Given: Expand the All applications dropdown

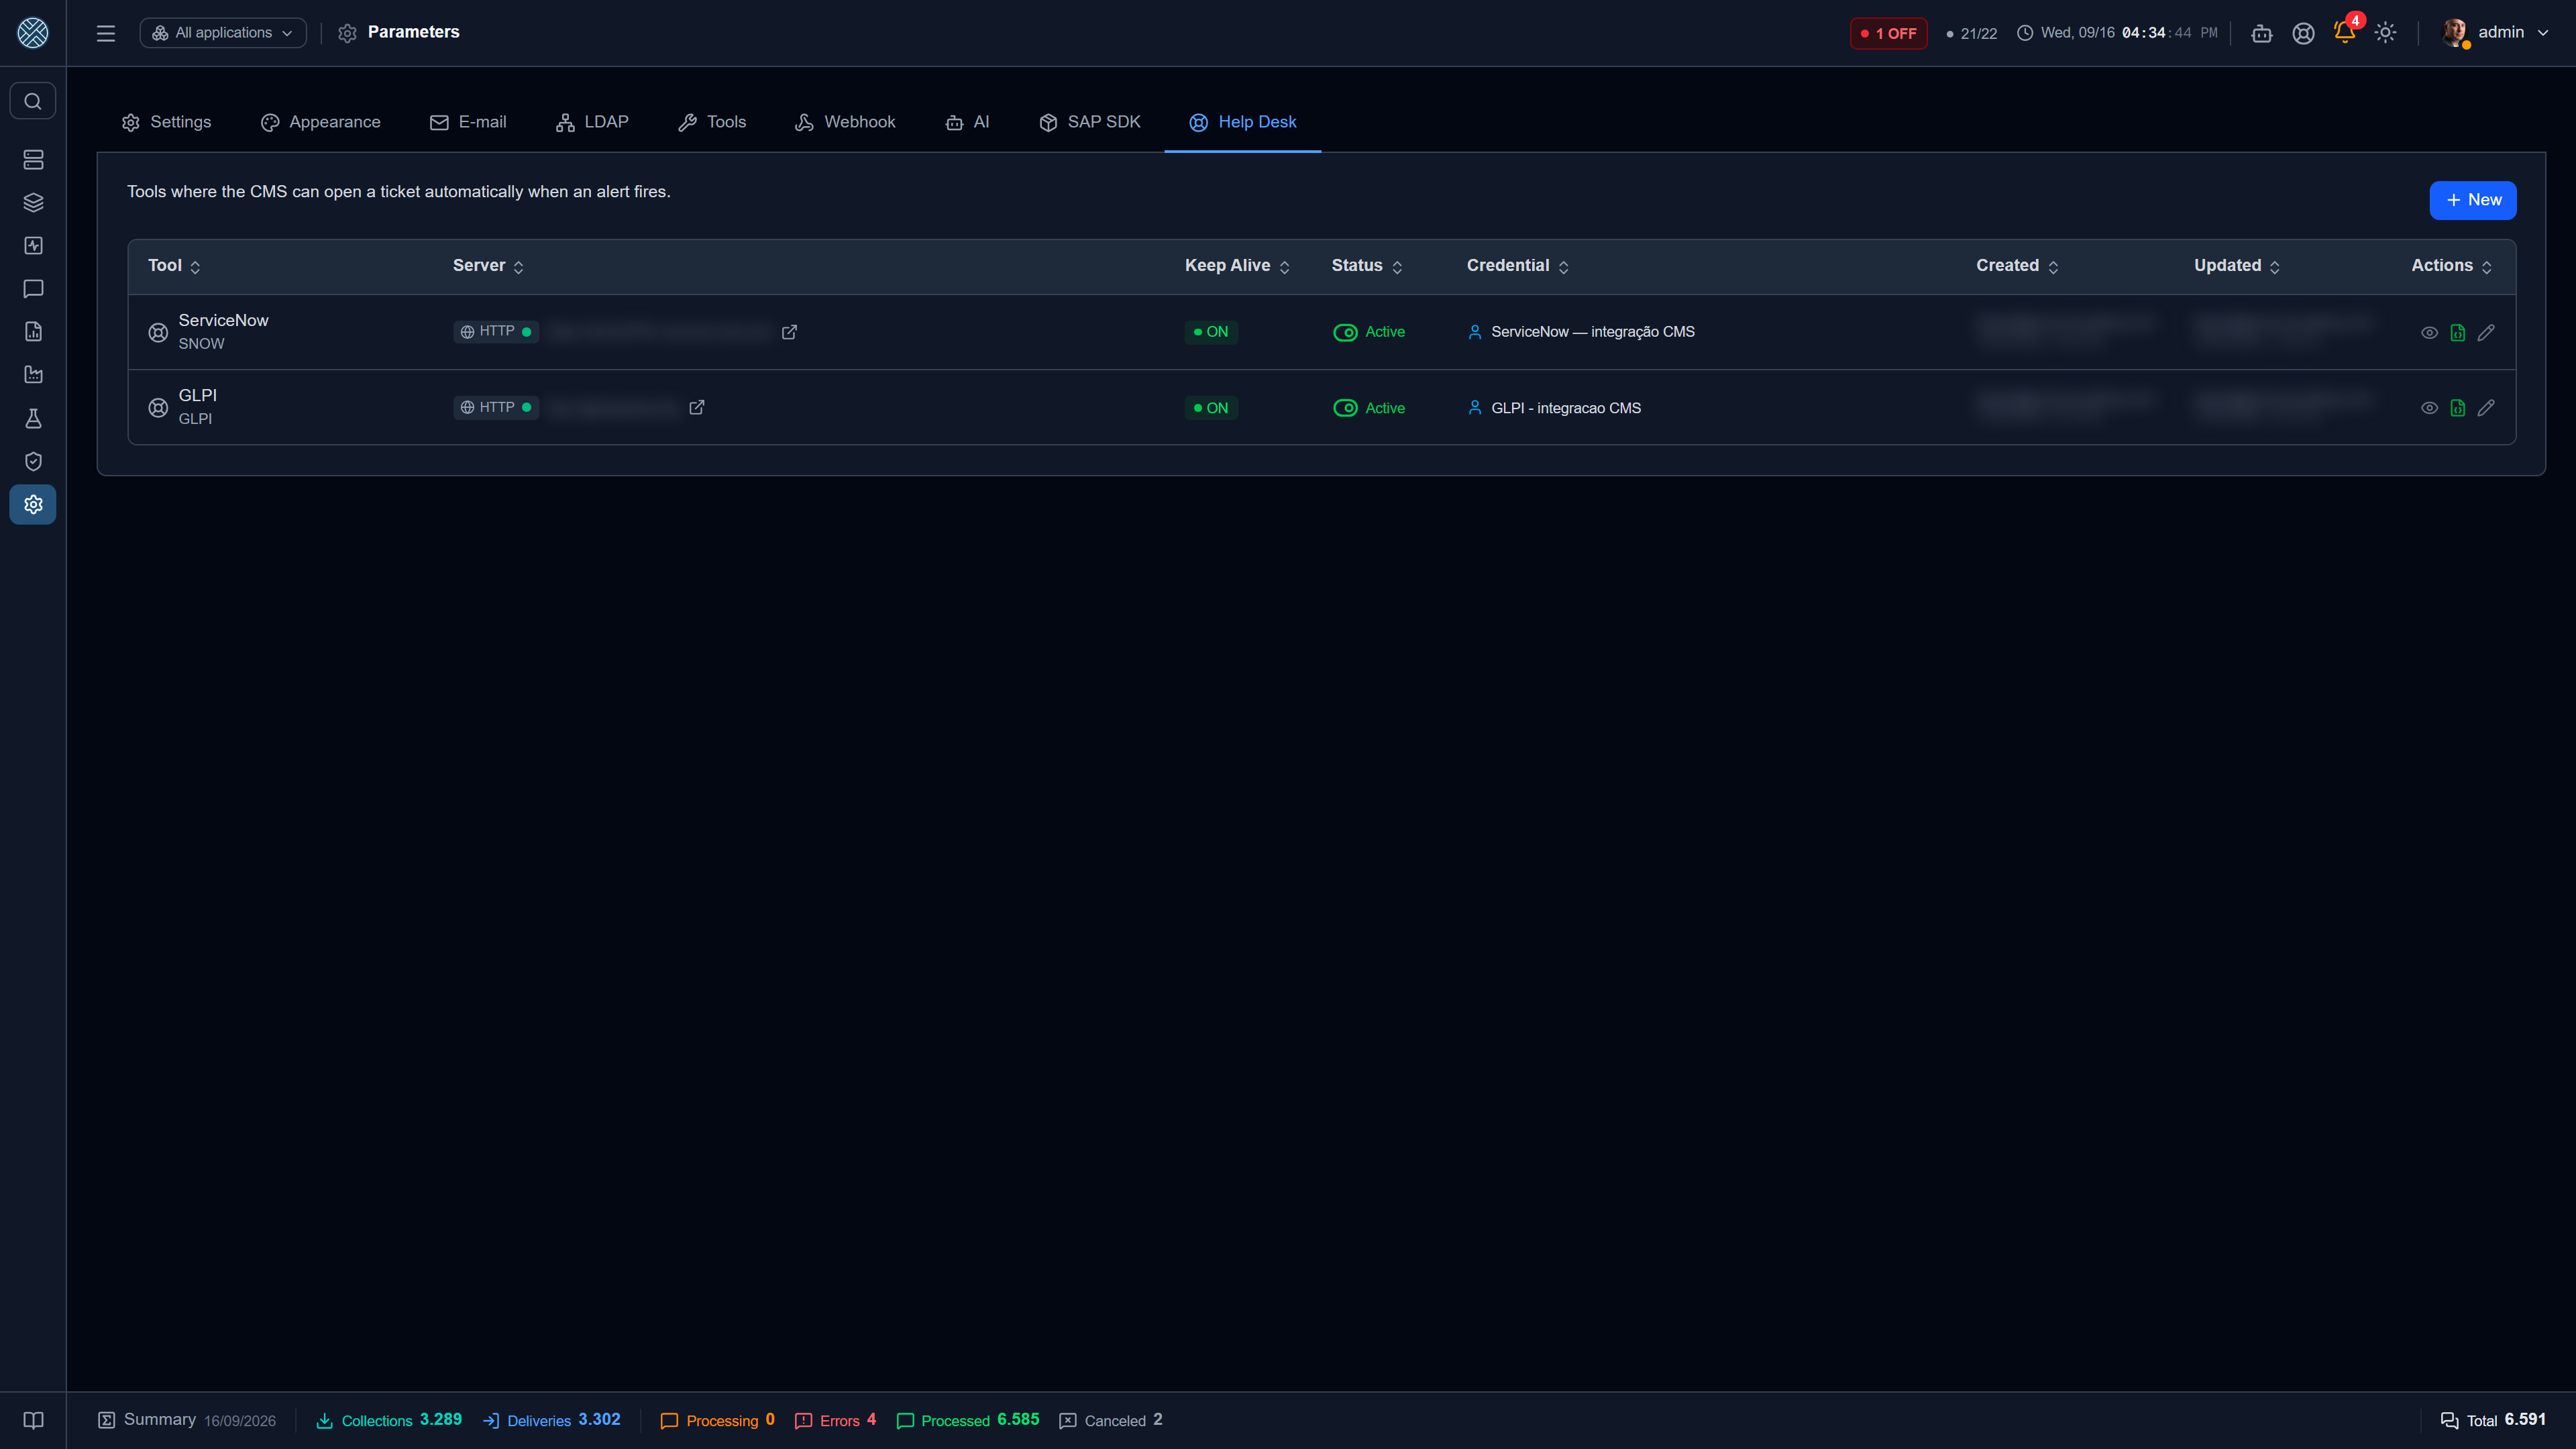Looking at the screenshot, I should click(x=223, y=33).
